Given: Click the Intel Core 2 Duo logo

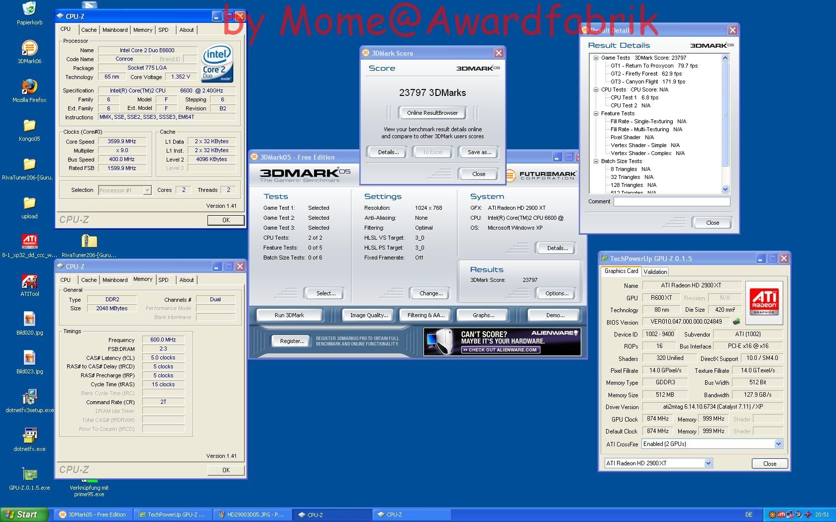Looking at the screenshot, I should pyautogui.click(x=217, y=64).
